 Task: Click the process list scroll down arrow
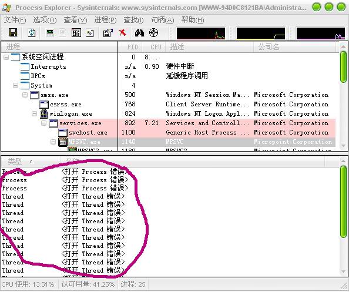pos(344,146)
